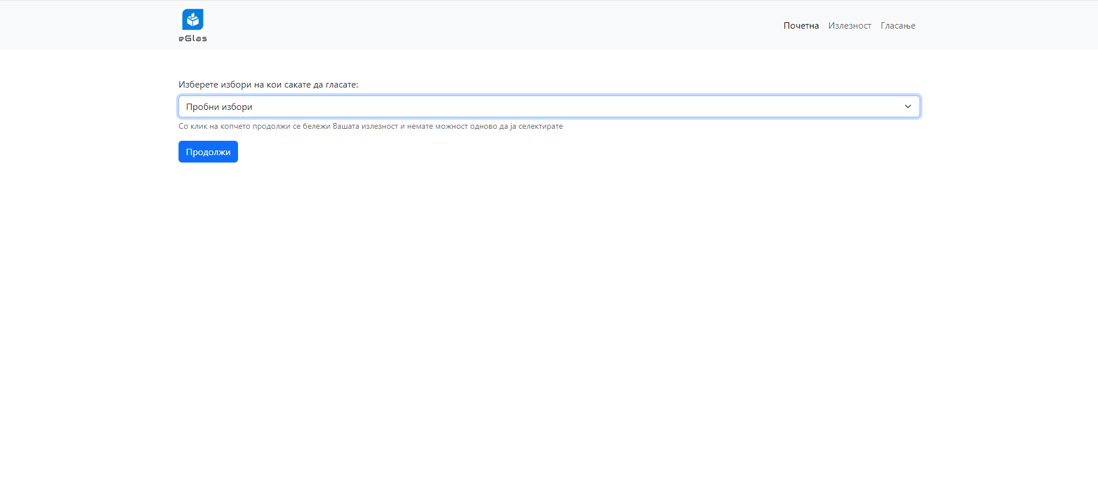1098x491 pixels.
Task: Click the eGlas wordmark under the logo
Action: pos(193,38)
